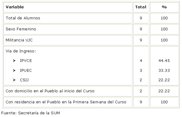The width and height of the screenshot is (182, 117).
Task: Click the 33.33 percentage value
Action: [x=164, y=70]
